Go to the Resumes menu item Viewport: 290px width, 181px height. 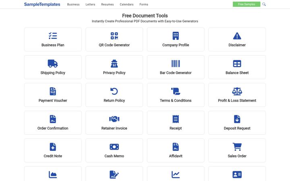click(x=107, y=4)
